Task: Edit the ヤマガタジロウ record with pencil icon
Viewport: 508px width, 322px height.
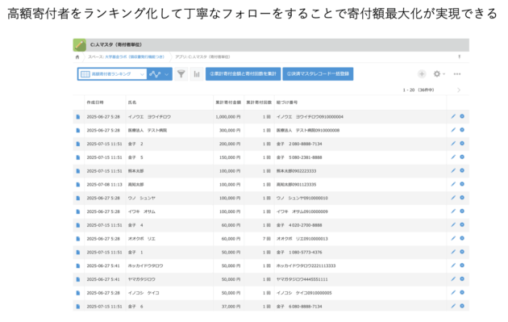Action: 453,279
